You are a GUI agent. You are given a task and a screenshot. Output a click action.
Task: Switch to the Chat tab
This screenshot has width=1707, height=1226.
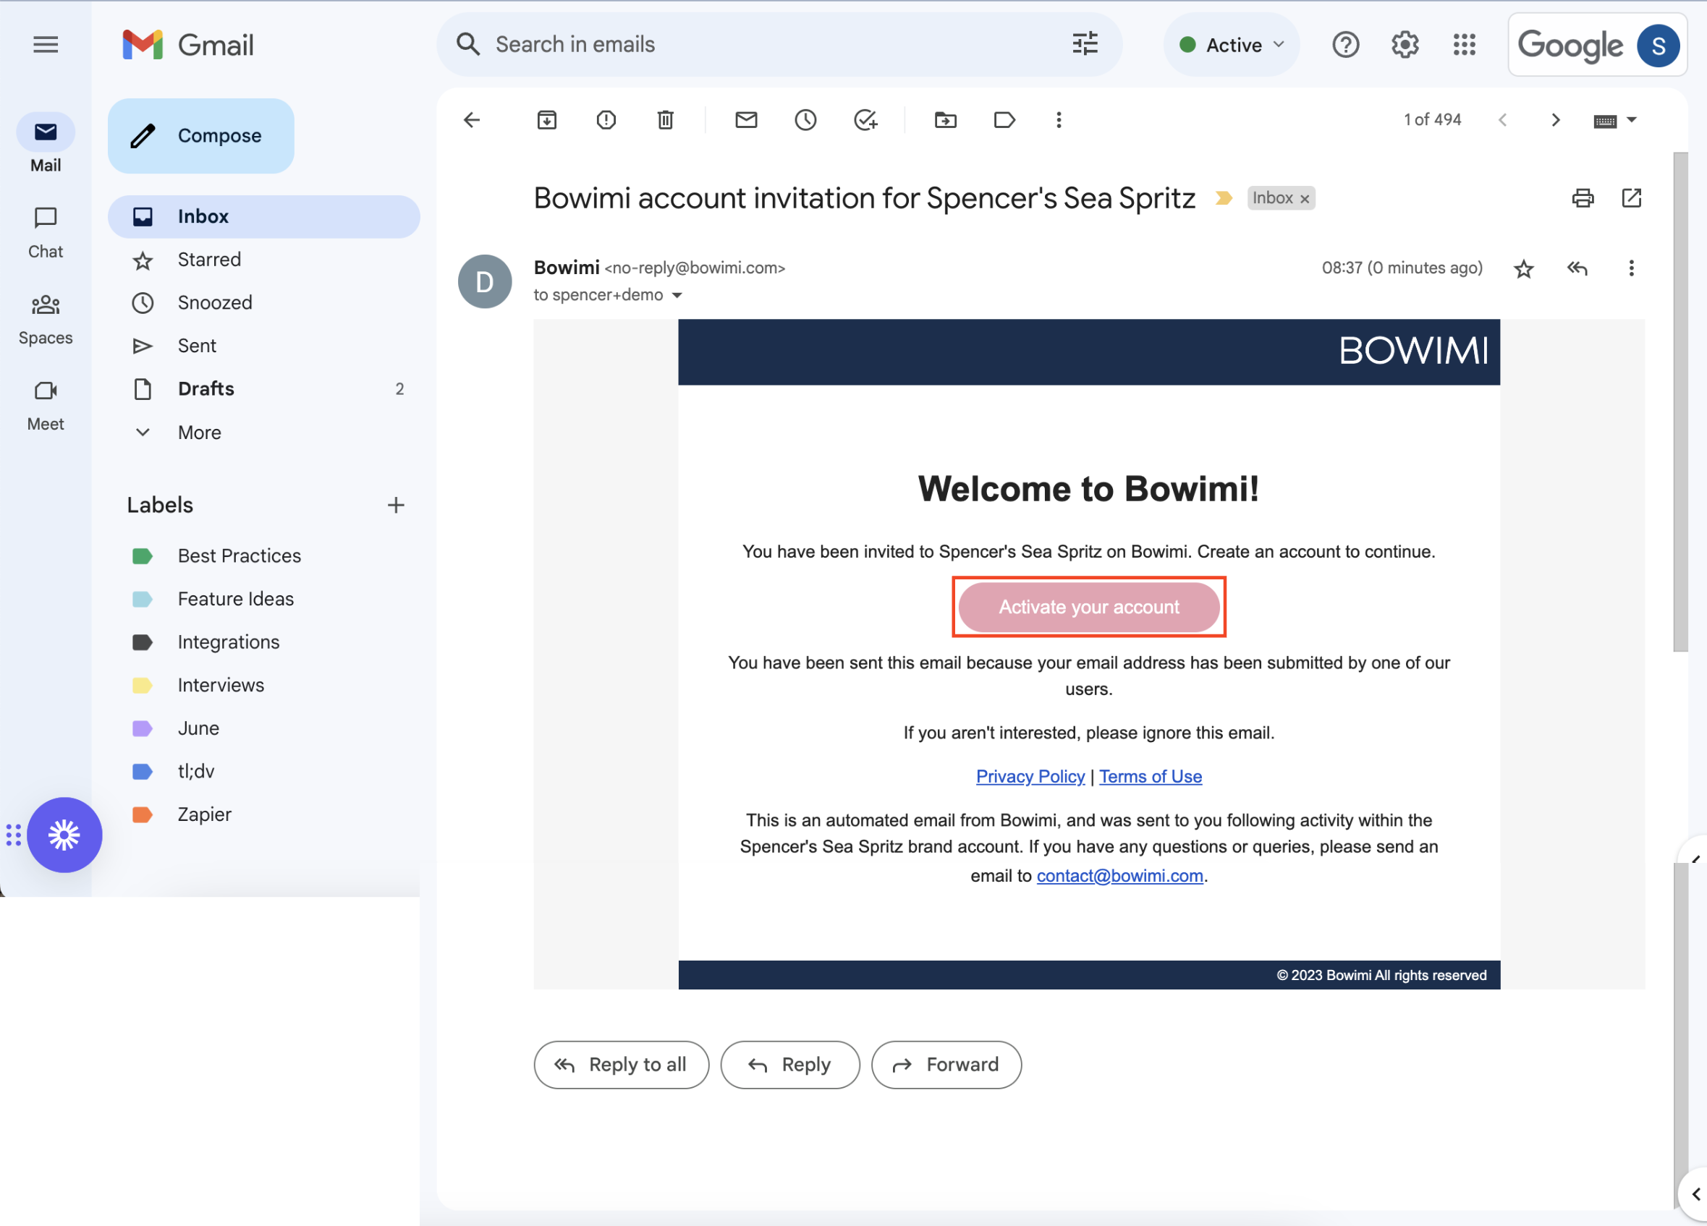tap(45, 232)
